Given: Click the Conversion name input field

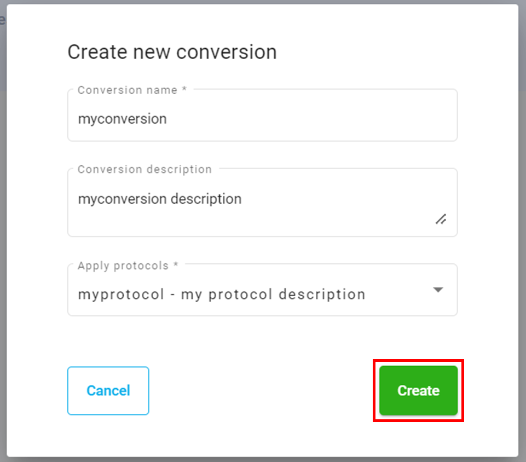Looking at the screenshot, I should (262, 118).
